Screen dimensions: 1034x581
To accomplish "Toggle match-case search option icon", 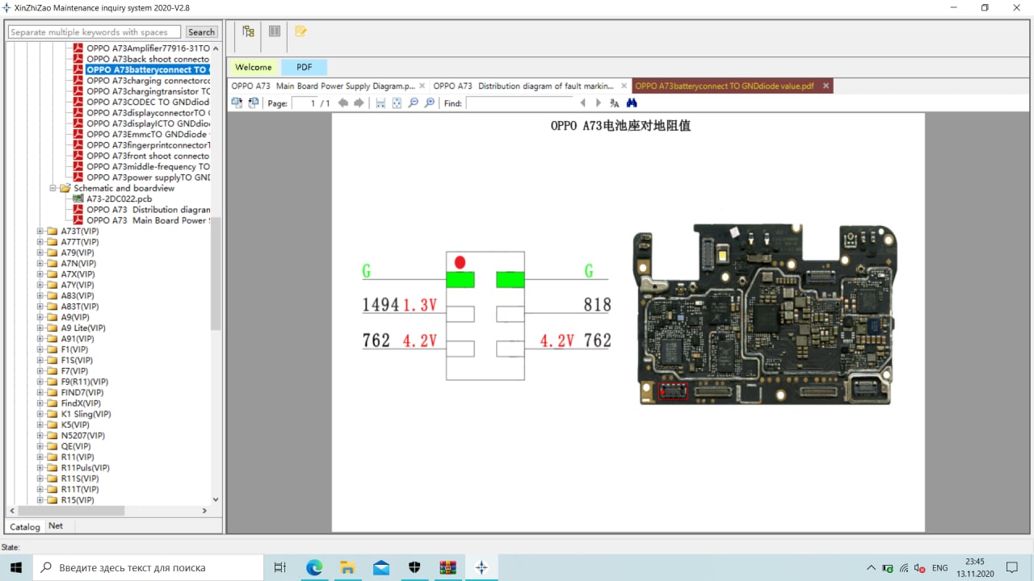I will [x=615, y=103].
